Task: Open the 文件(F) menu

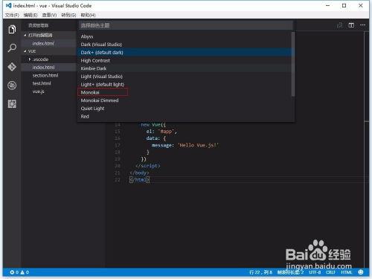Action: point(12,15)
